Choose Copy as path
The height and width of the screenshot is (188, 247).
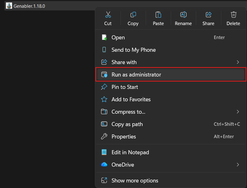(x=127, y=124)
